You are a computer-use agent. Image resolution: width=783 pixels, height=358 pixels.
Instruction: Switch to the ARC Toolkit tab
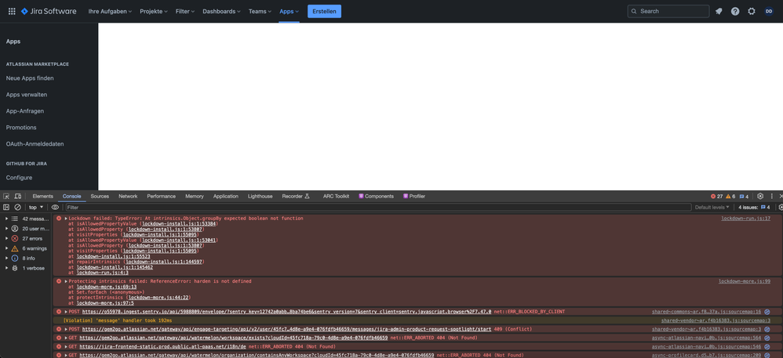coord(336,197)
